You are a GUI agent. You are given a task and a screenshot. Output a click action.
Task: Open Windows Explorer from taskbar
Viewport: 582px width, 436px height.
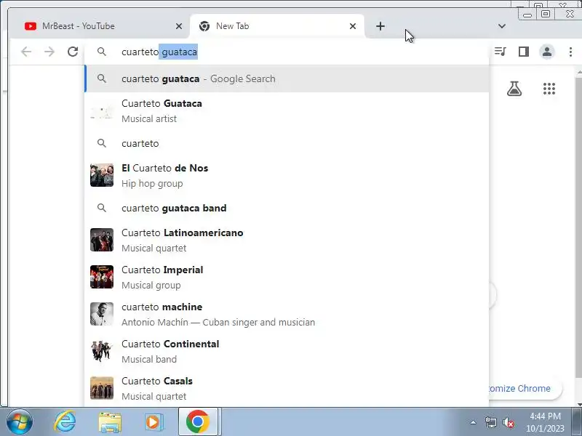[x=110, y=422]
